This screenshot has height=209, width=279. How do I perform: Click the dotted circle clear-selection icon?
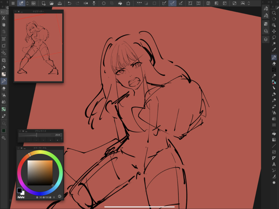point(104,3)
